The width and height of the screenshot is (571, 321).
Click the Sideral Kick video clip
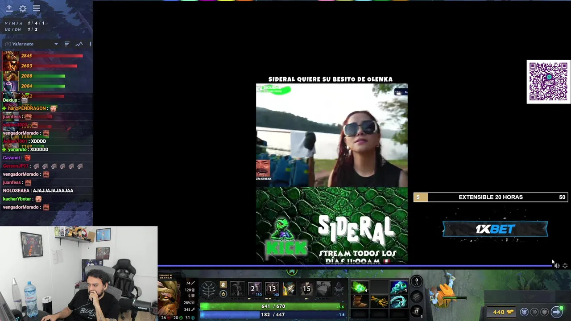pyautogui.click(x=331, y=174)
